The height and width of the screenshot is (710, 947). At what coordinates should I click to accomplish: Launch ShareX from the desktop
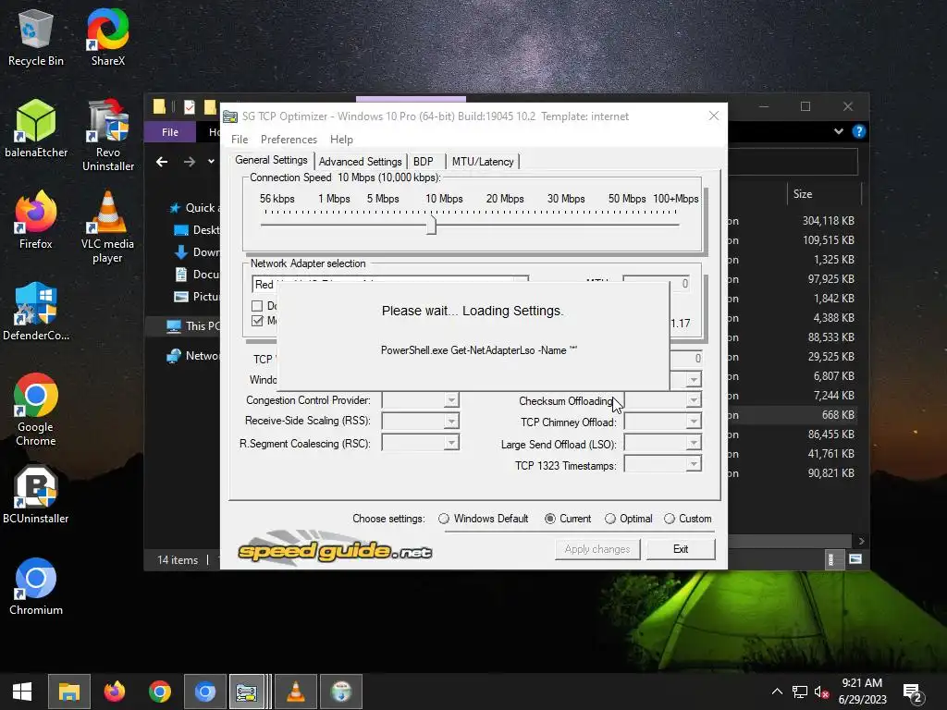(107, 37)
